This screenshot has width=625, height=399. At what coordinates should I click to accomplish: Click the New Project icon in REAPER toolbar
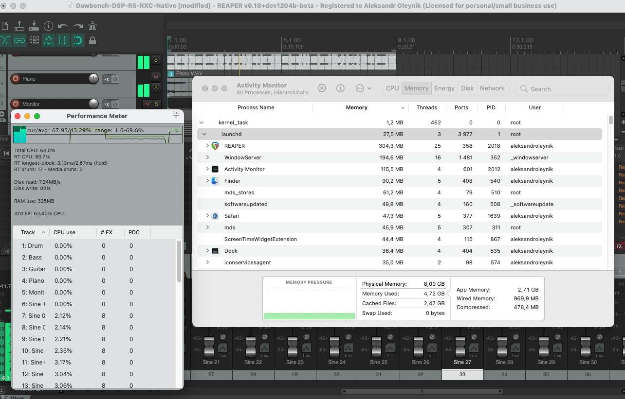[x=4, y=26]
